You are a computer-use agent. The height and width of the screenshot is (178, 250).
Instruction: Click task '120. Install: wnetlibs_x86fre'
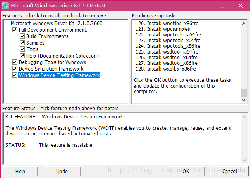167,24
